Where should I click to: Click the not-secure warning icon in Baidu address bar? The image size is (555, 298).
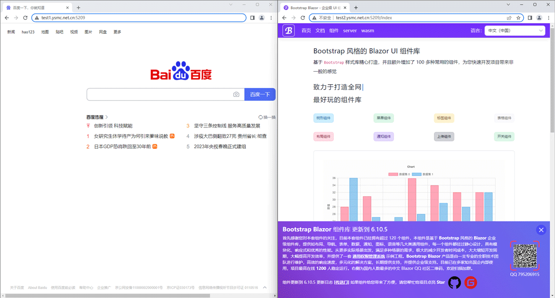pos(37,18)
